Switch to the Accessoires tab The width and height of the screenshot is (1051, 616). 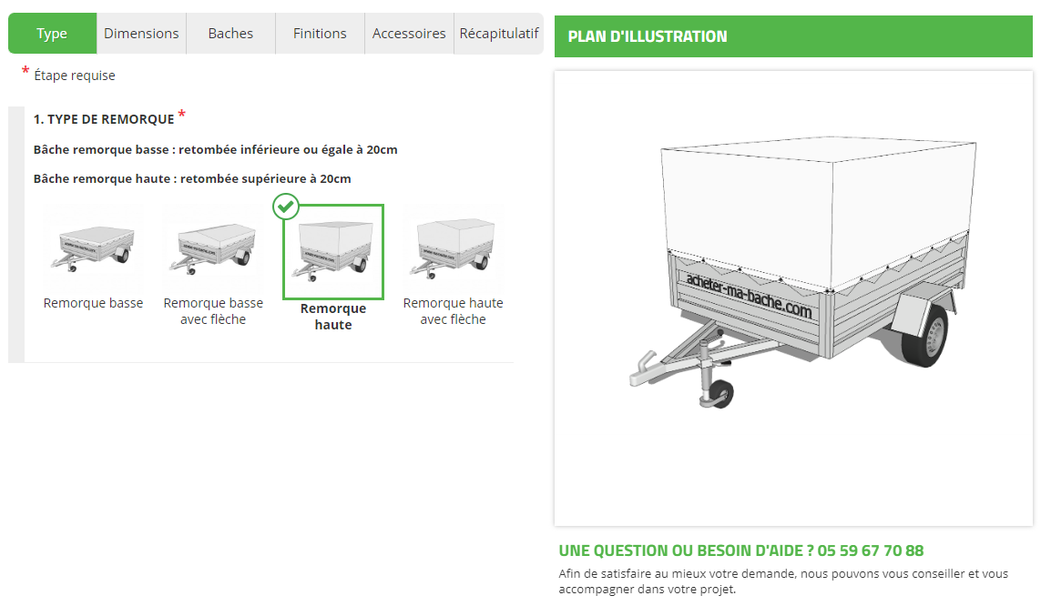[409, 34]
